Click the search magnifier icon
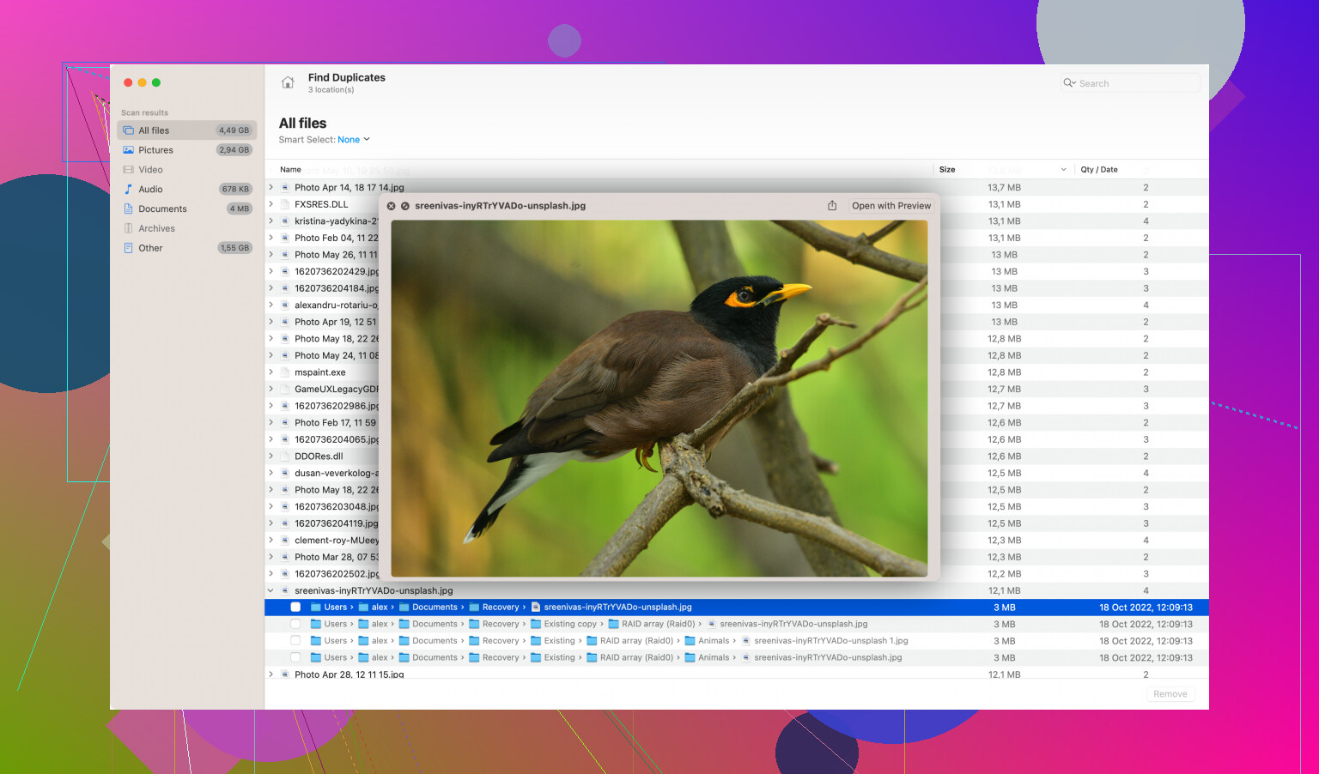The image size is (1319, 774). click(x=1069, y=83)
